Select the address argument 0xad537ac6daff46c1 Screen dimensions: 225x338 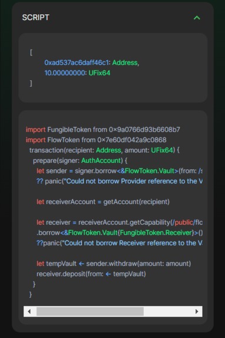click(x=77, y=63)
